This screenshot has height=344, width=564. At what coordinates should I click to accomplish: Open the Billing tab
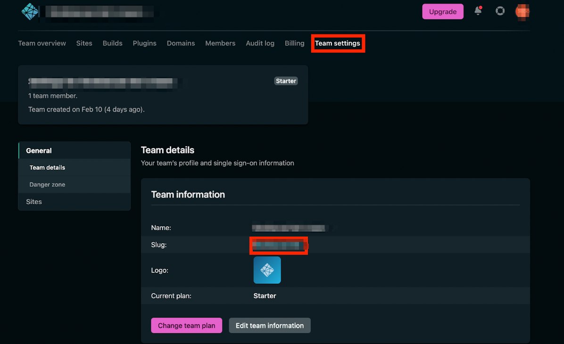(x=294, y=43)
